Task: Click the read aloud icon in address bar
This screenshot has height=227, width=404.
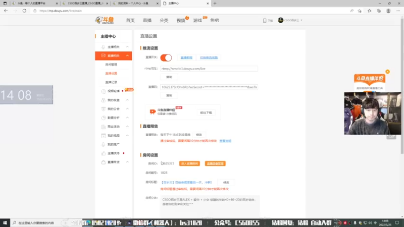Action: click(351, 11)
